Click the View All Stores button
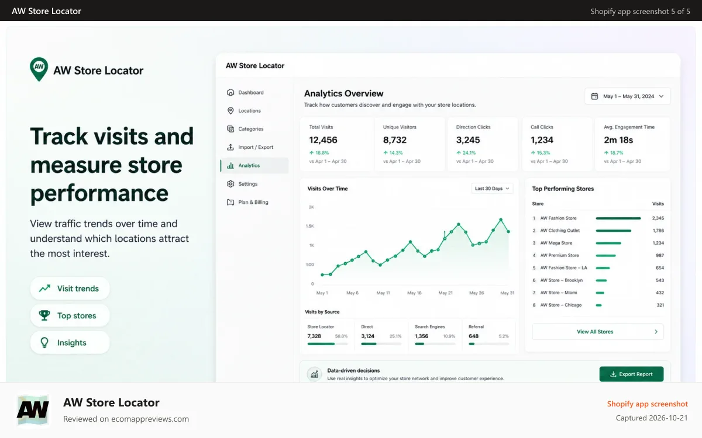This screenshot has height=438, width=702. pos(598,332)
